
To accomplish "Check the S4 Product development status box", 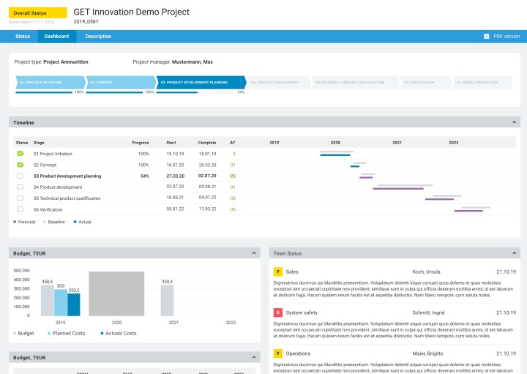I will point(20,187).
